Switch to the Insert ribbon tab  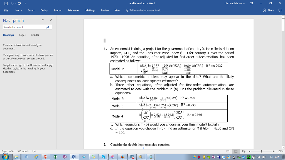[x=31, y=11]
